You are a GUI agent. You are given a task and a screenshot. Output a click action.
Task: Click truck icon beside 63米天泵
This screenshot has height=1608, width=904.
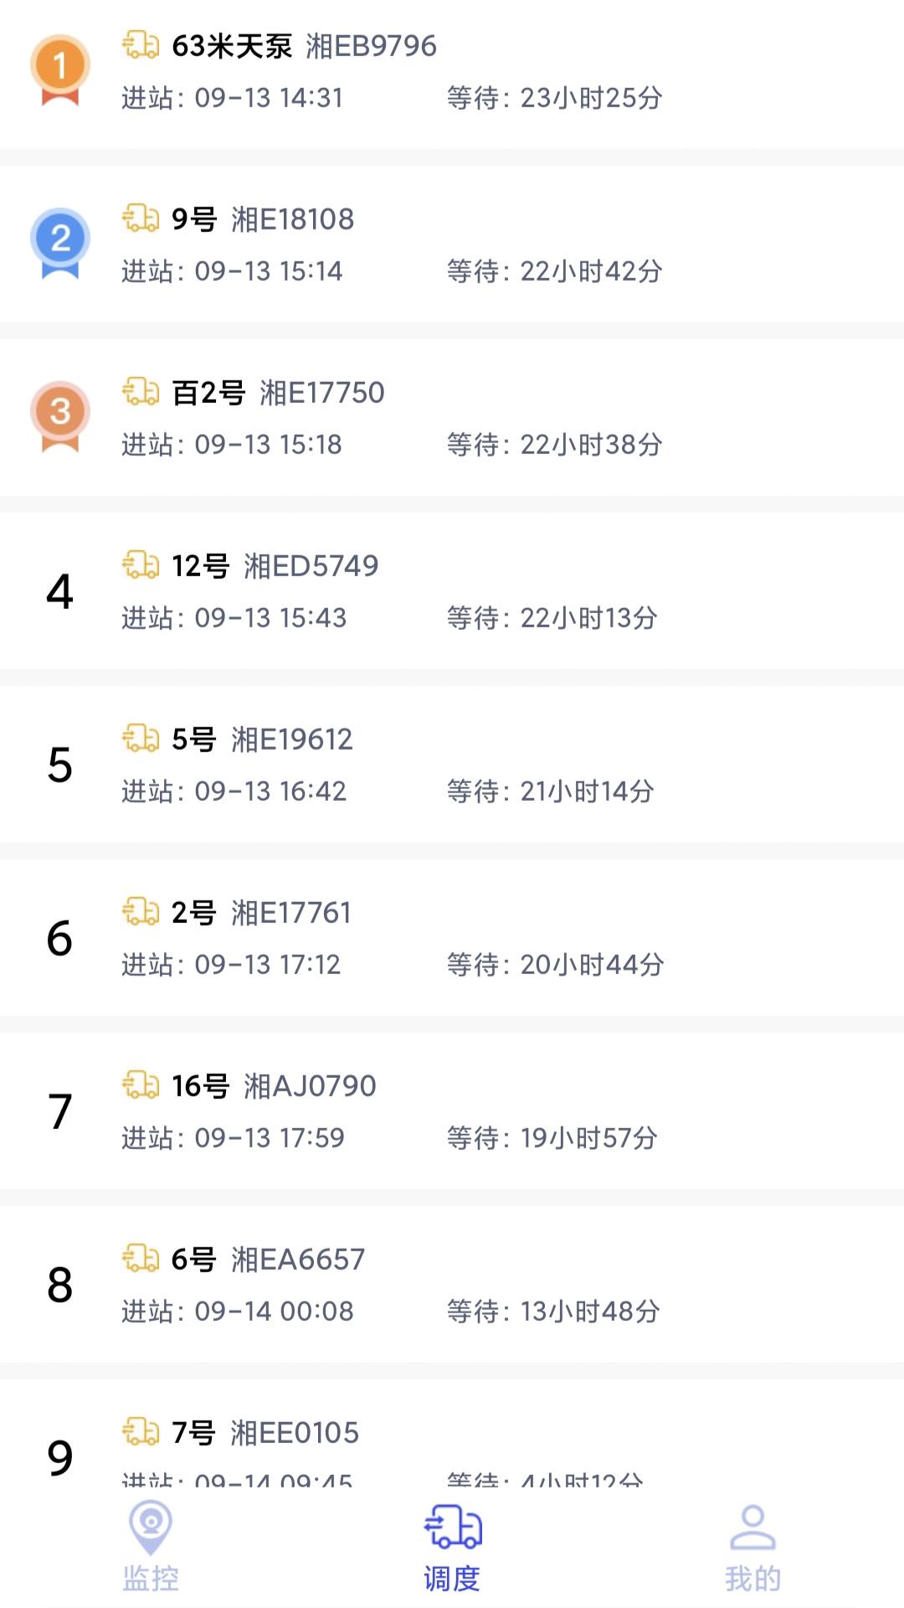(141, 45)
